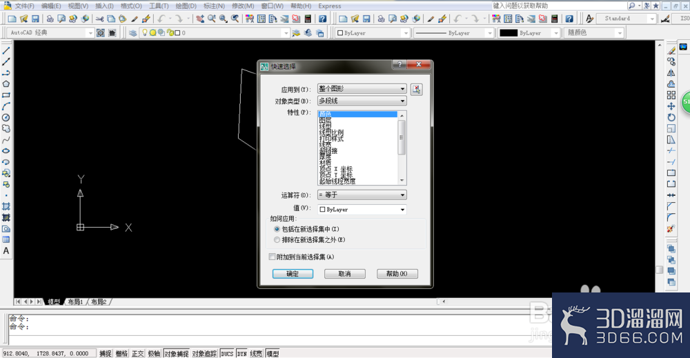Select the Ellipse draw tool
The width and height of the screenshot is (690, 358).
(6, 151)
